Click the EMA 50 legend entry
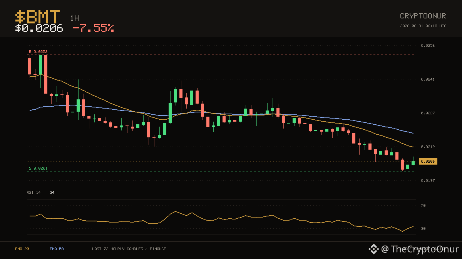This screenshot has width=462, height=259. coord(57,249)
